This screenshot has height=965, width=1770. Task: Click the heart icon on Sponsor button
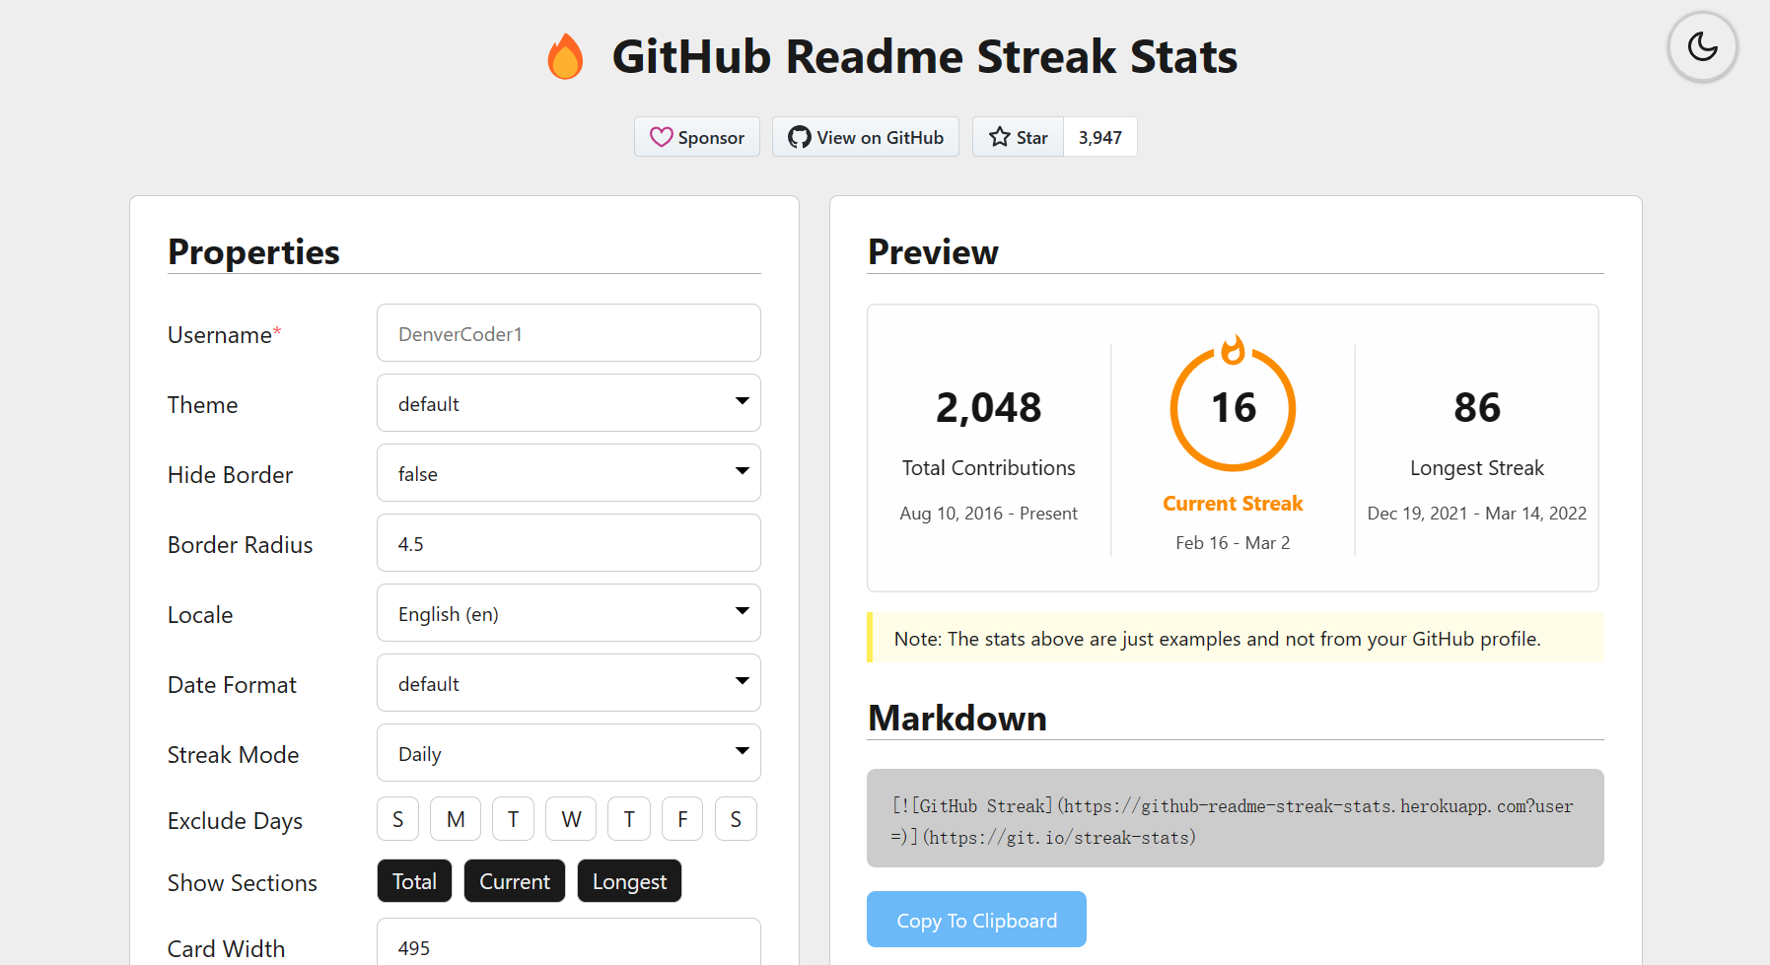pyautogui.click(x=661, y=137)
